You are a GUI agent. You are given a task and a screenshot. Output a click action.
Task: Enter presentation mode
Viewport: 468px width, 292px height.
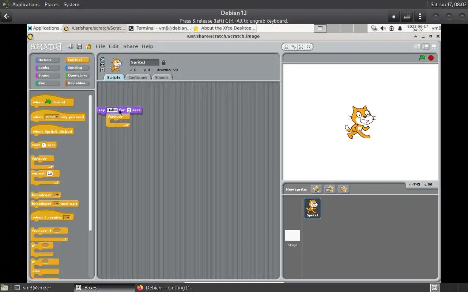click(434, 47)
